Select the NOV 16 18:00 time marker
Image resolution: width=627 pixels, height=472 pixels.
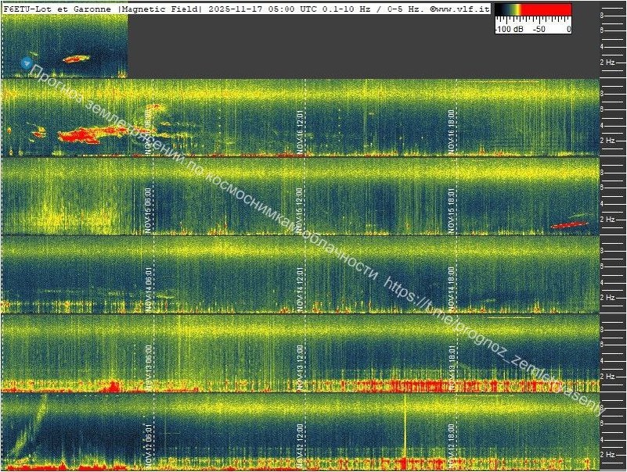(x=451, y=133)
